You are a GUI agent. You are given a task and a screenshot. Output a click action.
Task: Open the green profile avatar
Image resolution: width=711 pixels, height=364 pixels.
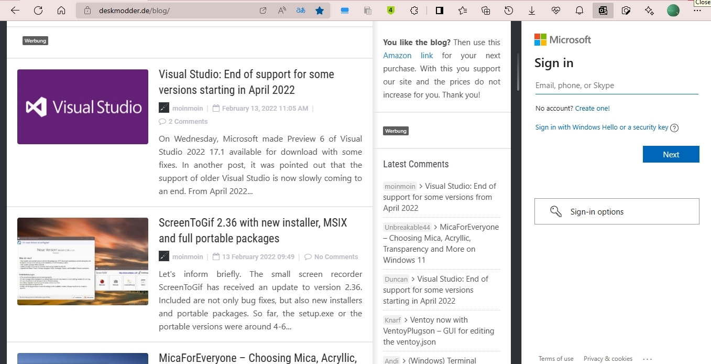click(673, 10)
